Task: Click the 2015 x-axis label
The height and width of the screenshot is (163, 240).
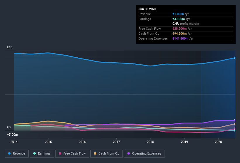Action: pos(48,142)
